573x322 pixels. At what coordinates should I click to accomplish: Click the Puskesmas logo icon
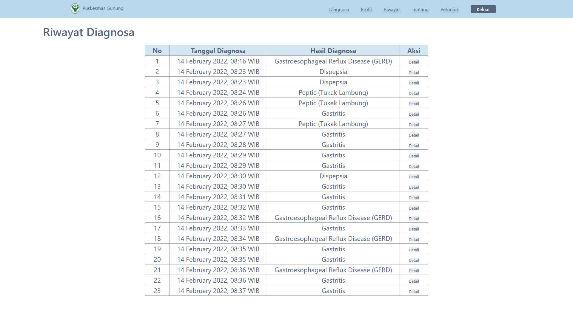pos(75,8)
